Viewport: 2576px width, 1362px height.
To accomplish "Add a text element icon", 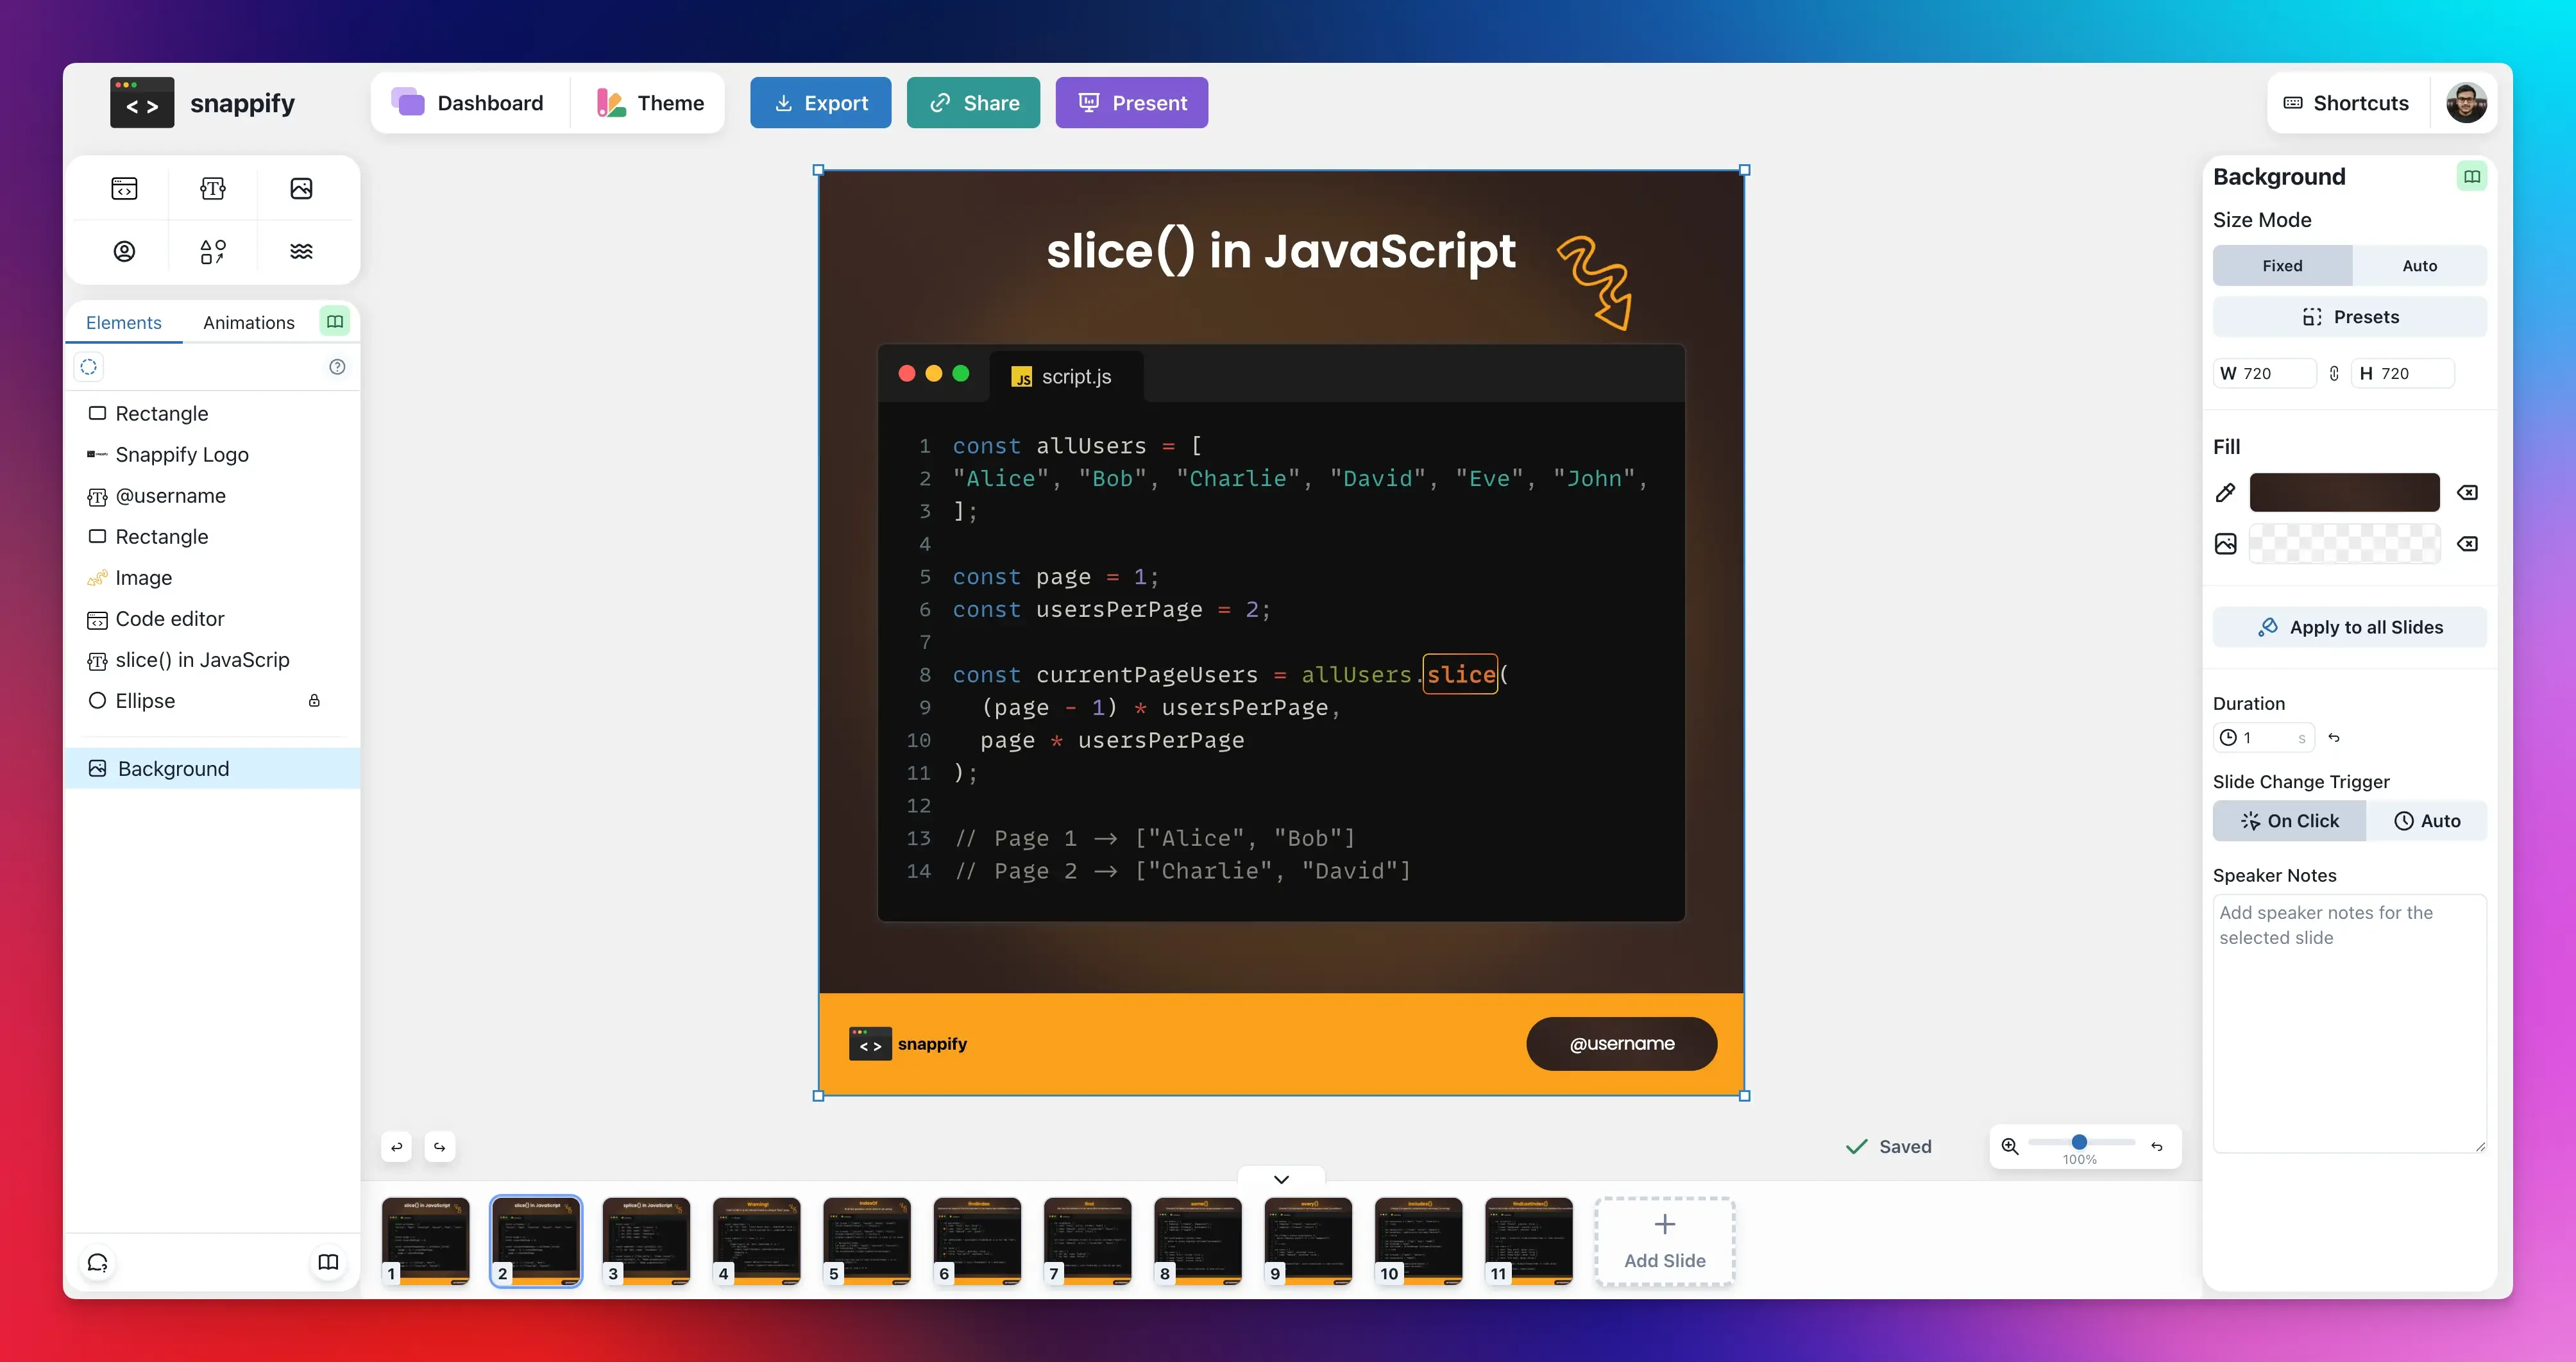I will coord(213,188).
